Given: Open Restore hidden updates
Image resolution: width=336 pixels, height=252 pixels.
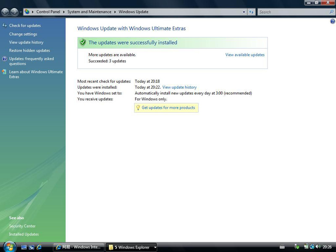Looking at the screenshot, I should coord(29,50).
